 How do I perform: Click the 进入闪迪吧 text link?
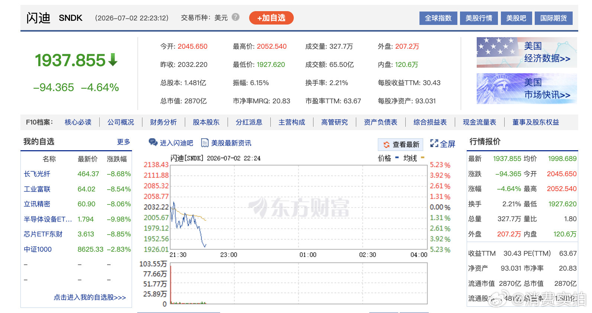pos(176,143)
